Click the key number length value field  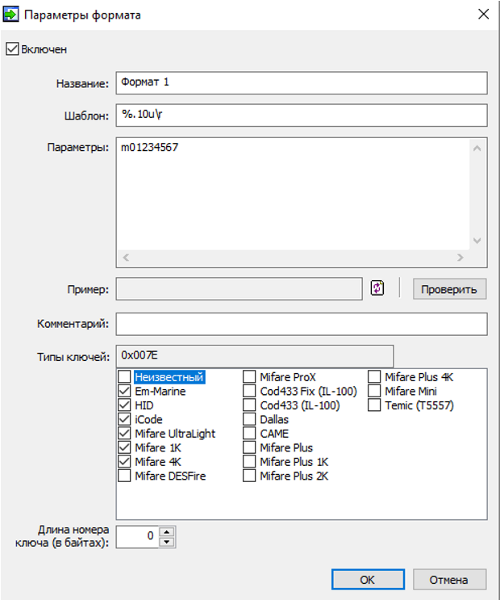(x=137, y=536)
